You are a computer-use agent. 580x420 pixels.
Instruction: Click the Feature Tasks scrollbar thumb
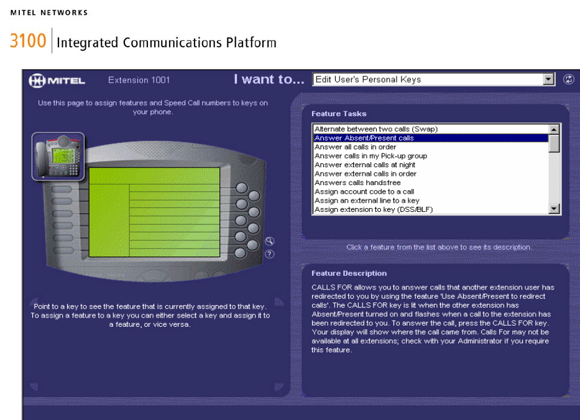pyautogui.click(x=554, y=144)
